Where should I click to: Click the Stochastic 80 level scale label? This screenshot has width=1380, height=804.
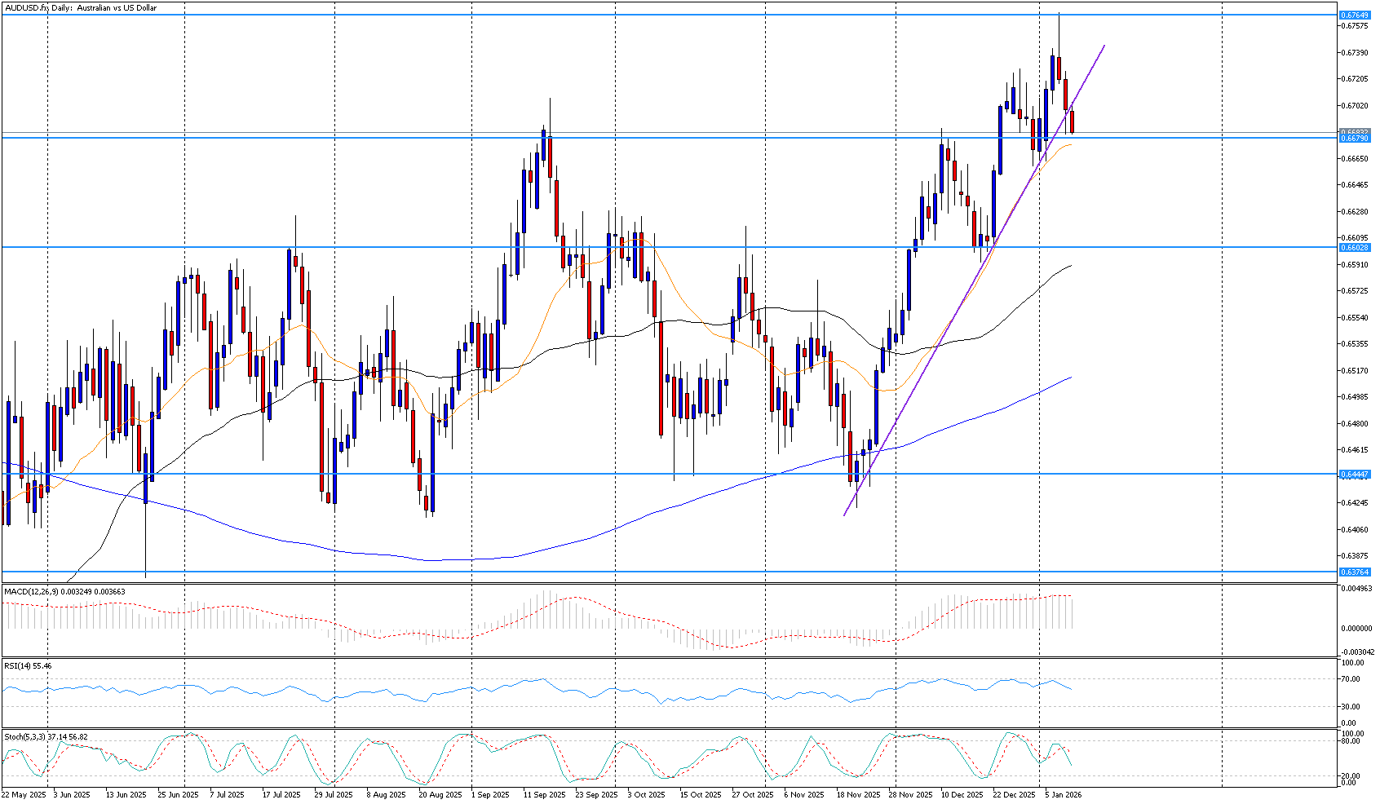pyautogui.click(x=1349, y=741)
